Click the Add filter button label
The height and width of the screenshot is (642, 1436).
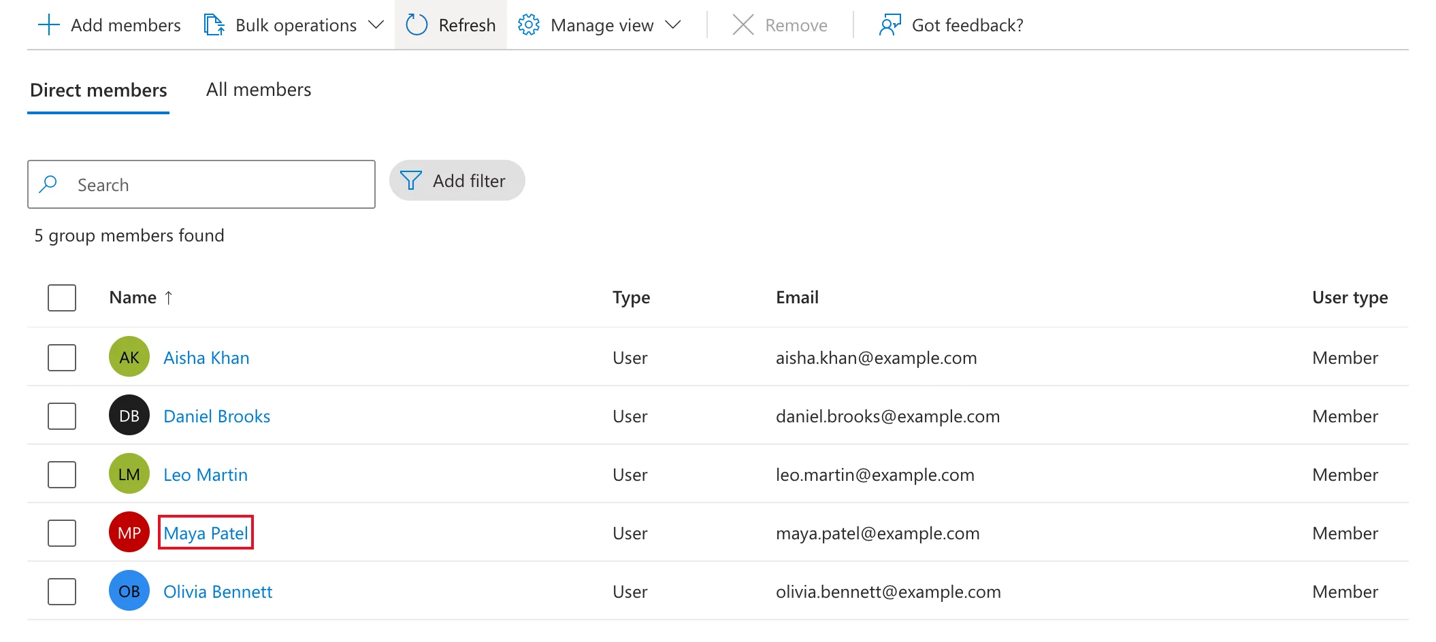point(469,181)
